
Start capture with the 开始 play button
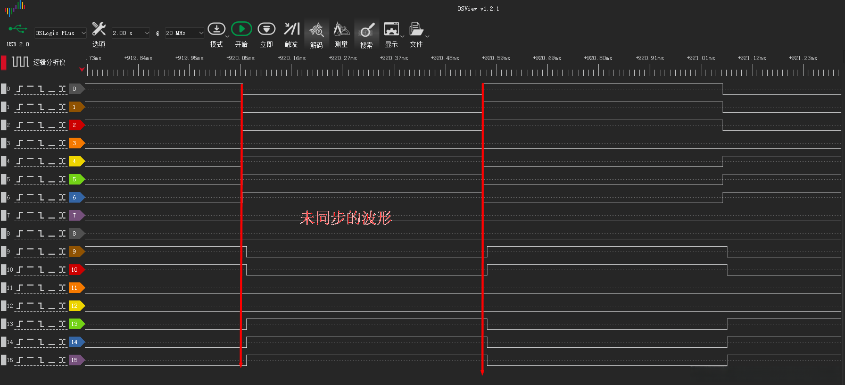242,29
